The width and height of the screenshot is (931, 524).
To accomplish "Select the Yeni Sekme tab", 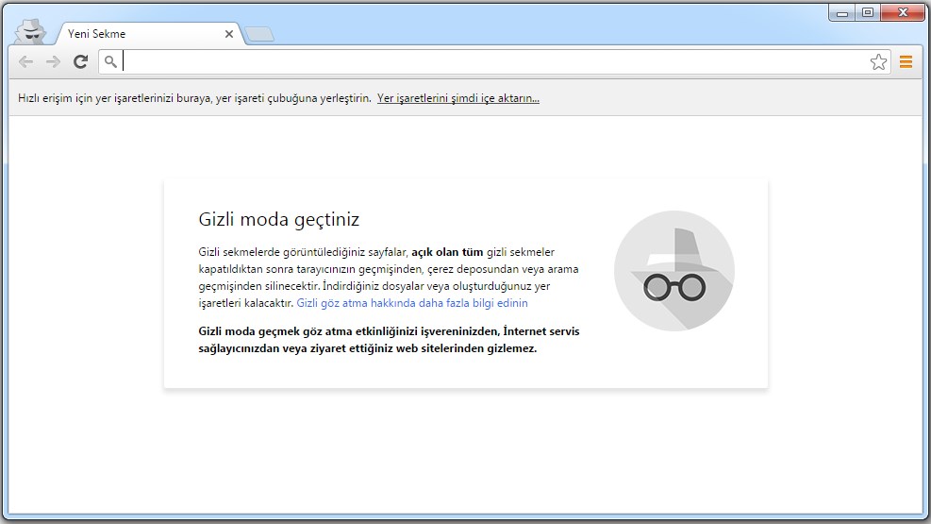I will point(132,34).
